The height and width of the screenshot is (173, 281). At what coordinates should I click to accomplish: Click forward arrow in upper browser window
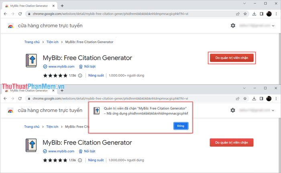(x=12, y=14)
